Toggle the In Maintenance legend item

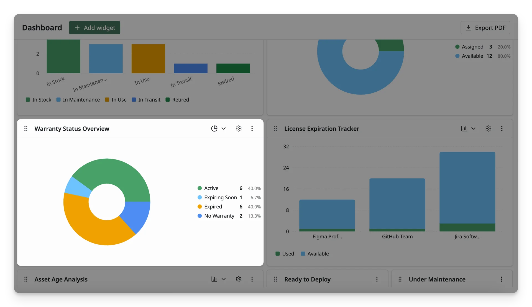click(78, 100)
